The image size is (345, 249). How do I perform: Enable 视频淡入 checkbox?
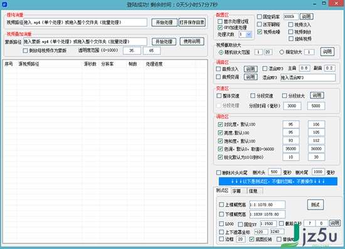(291, 24)
